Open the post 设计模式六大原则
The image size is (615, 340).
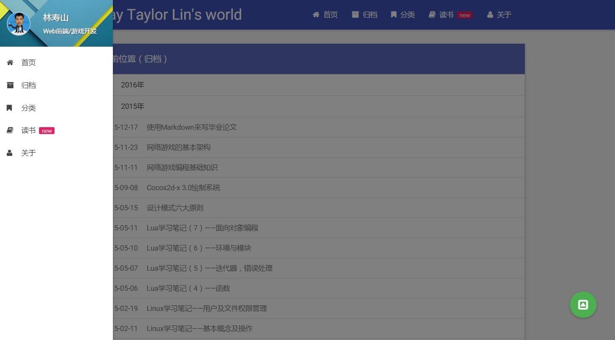[x=175, y=208]
